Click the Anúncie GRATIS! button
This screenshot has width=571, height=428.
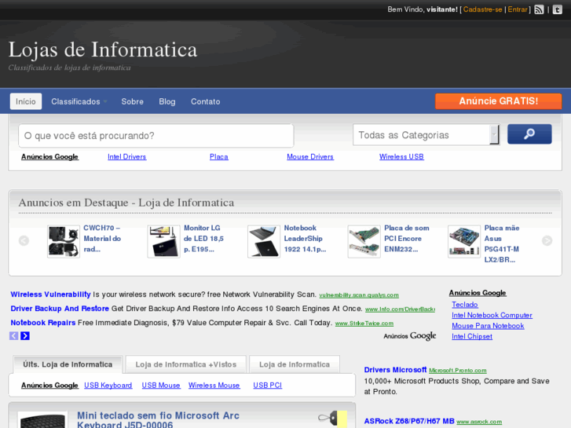(x=498, y=101)
